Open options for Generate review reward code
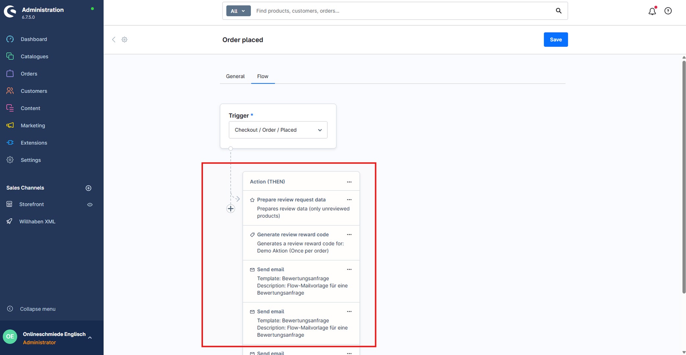Screen dimensions: 686x355 [x=349, y=234]
